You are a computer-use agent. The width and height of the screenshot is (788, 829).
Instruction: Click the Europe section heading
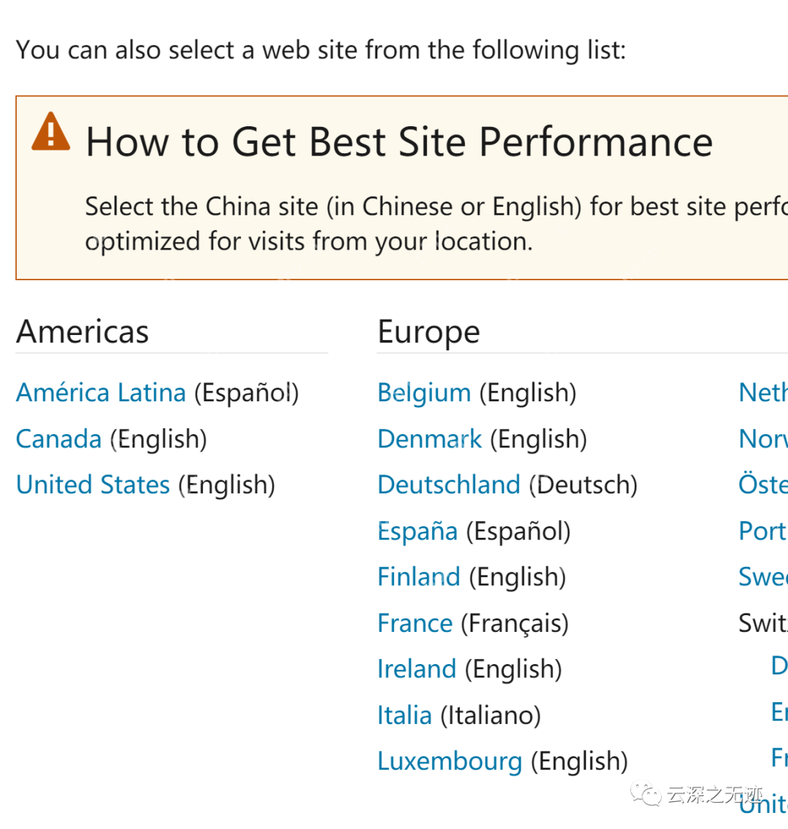[428, 331]
